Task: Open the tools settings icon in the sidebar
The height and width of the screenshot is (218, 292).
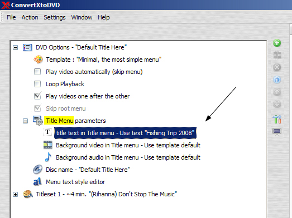Action: [277, 119]
